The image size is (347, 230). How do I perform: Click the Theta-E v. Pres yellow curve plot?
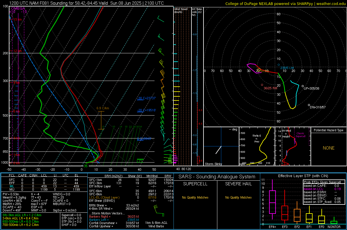(257, 146)
